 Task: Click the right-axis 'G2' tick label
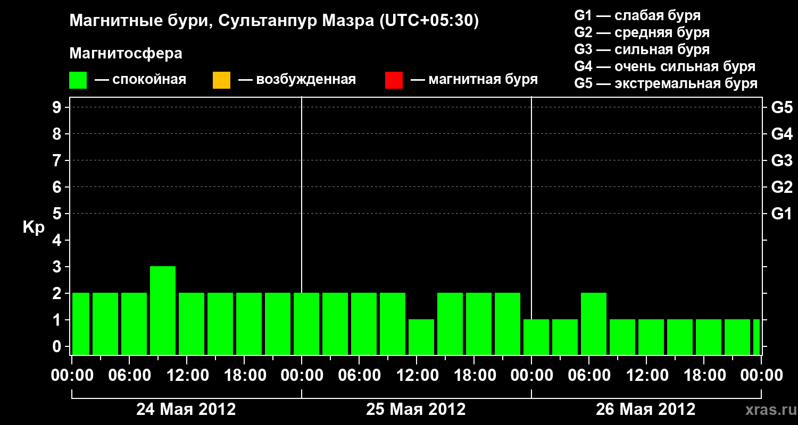(x=782, y=188)
